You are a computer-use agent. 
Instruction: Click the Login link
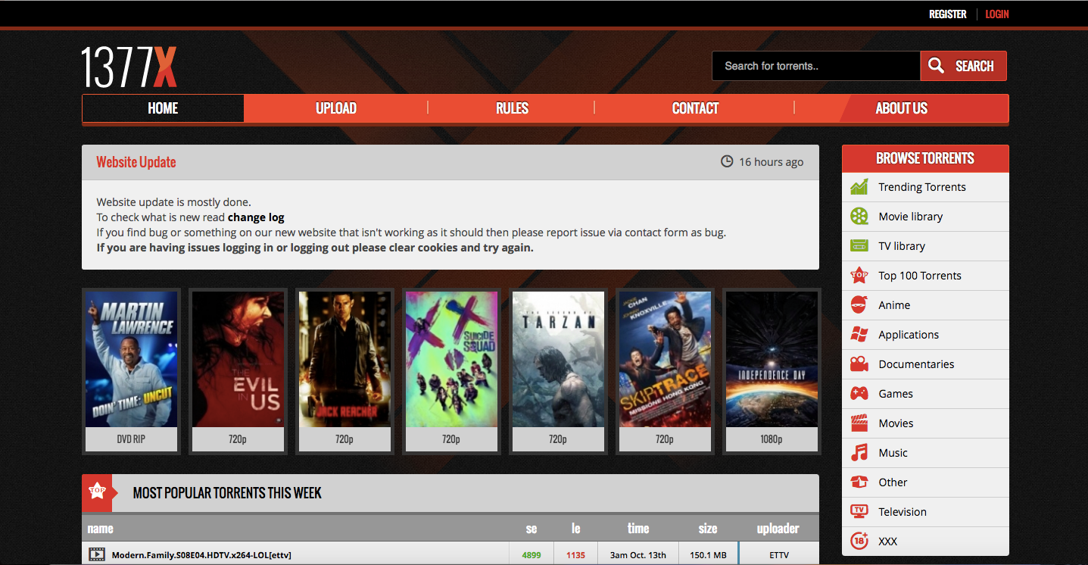coord(997,14)
